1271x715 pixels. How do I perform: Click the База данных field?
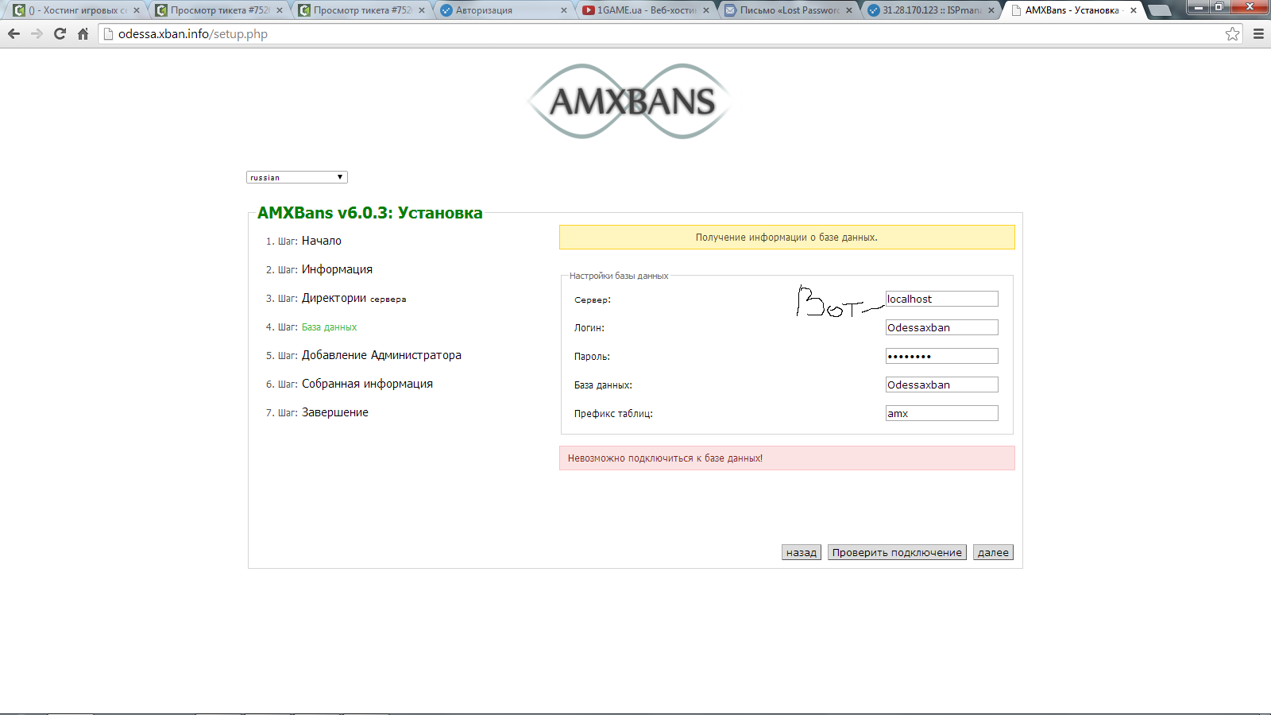(941, 385)
